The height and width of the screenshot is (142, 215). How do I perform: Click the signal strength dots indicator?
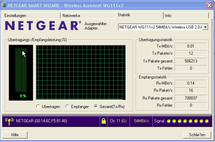pos(187,121)
